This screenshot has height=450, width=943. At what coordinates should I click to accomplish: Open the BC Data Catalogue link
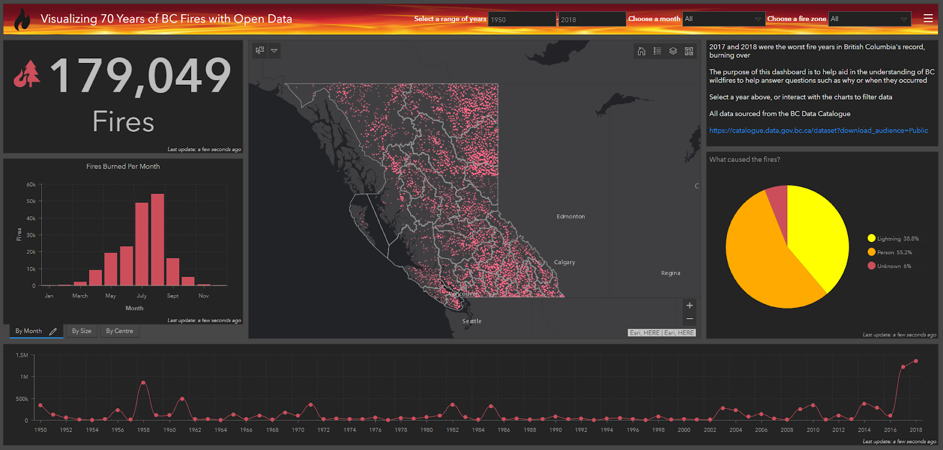coord(818,131)
